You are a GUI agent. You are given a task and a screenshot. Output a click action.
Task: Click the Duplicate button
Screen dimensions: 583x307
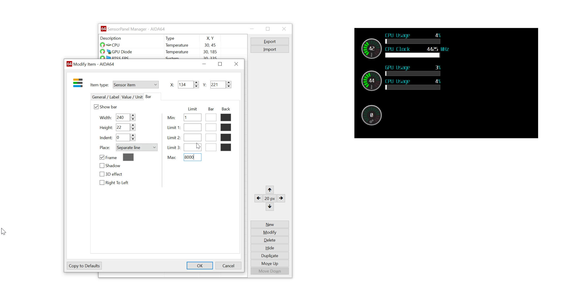pyautogui.click(x=270, y=256)
